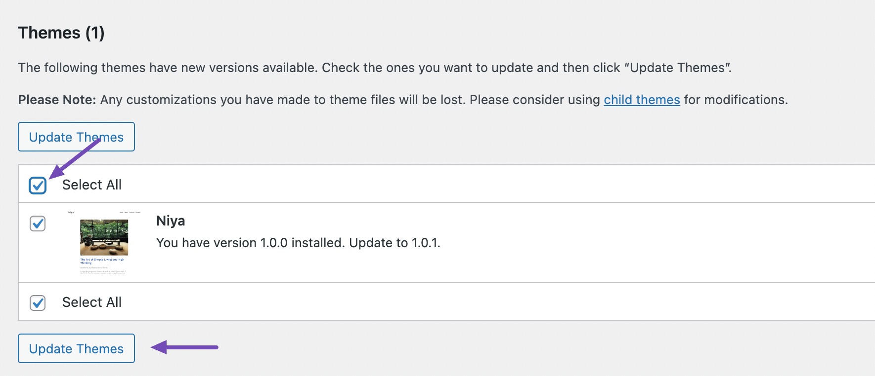Click the new versions available description text

coord(375,68)
